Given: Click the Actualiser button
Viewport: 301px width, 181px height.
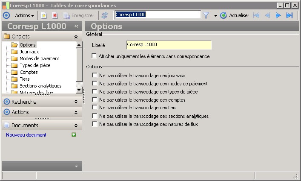Looking at the screenshot, I should [235, 15].
